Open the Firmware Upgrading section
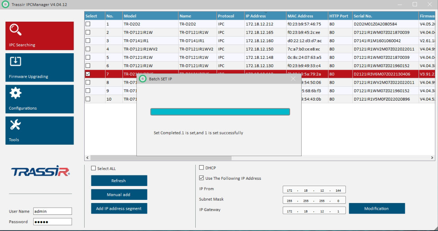 coord(40,67)
